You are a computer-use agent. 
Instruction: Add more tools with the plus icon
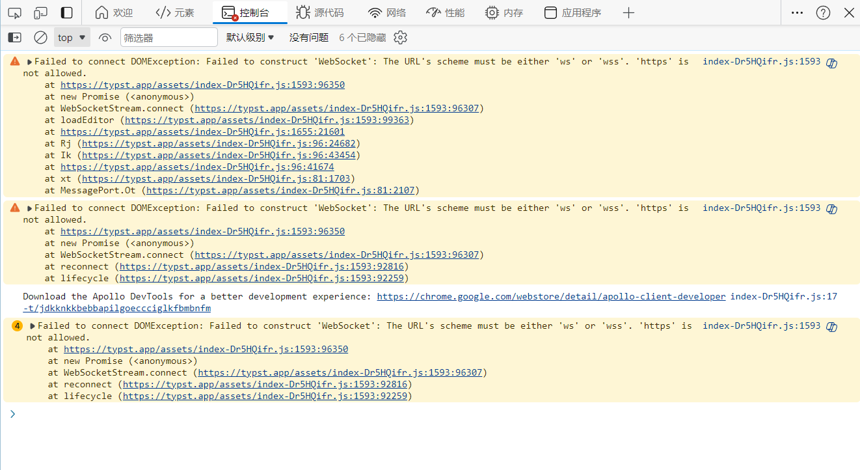628,12
